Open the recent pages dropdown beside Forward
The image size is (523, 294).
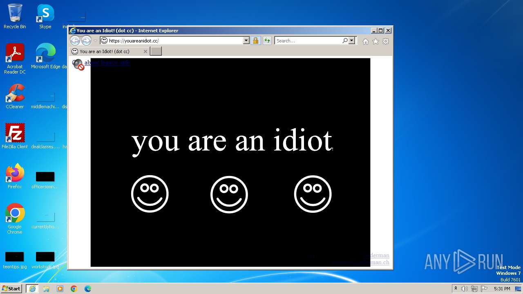point(95,41)
